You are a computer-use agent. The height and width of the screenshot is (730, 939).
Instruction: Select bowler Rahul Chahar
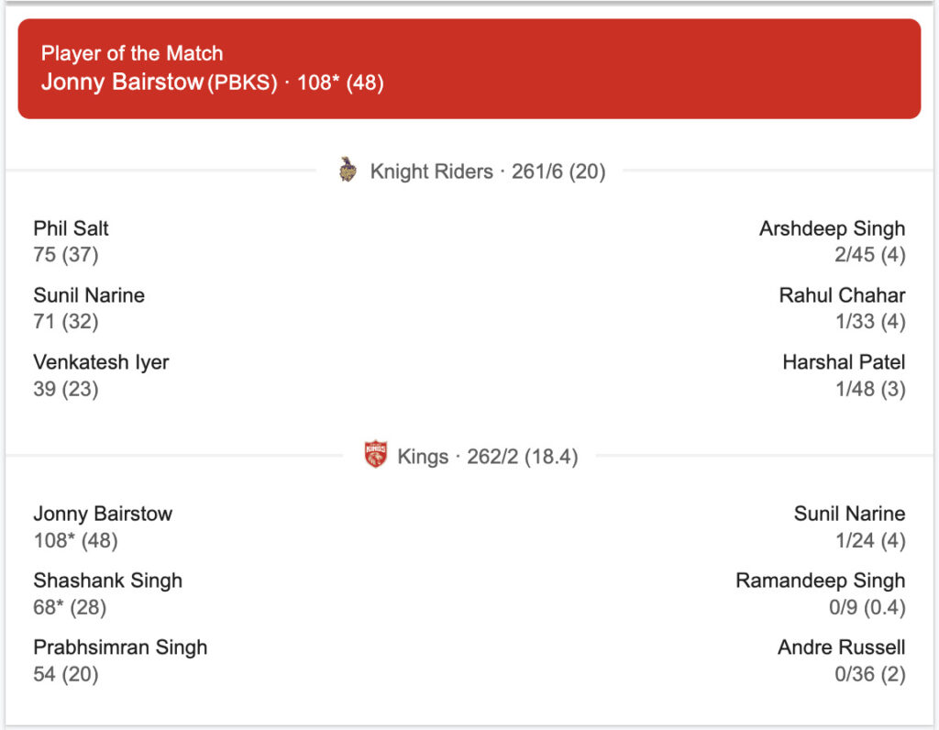842,295
